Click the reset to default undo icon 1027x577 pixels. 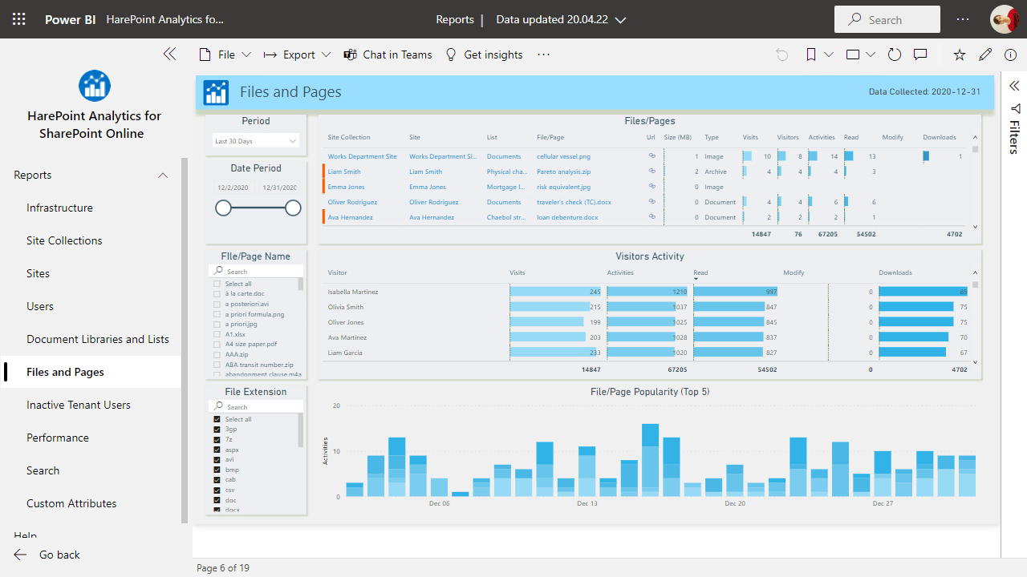[781, 54]
